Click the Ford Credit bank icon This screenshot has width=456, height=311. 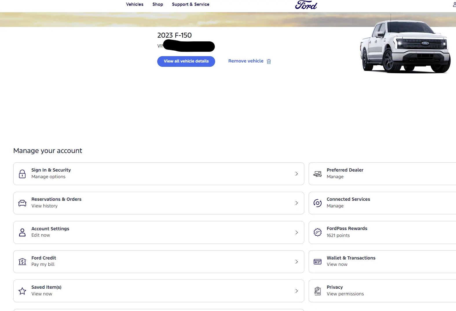[22, 262]
